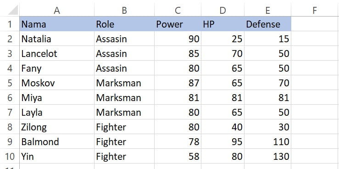Image resolution: width=339 pixels, height=169 pixels.
Task: Select Yin's Fighter role cell
Action: pos(124,156)
